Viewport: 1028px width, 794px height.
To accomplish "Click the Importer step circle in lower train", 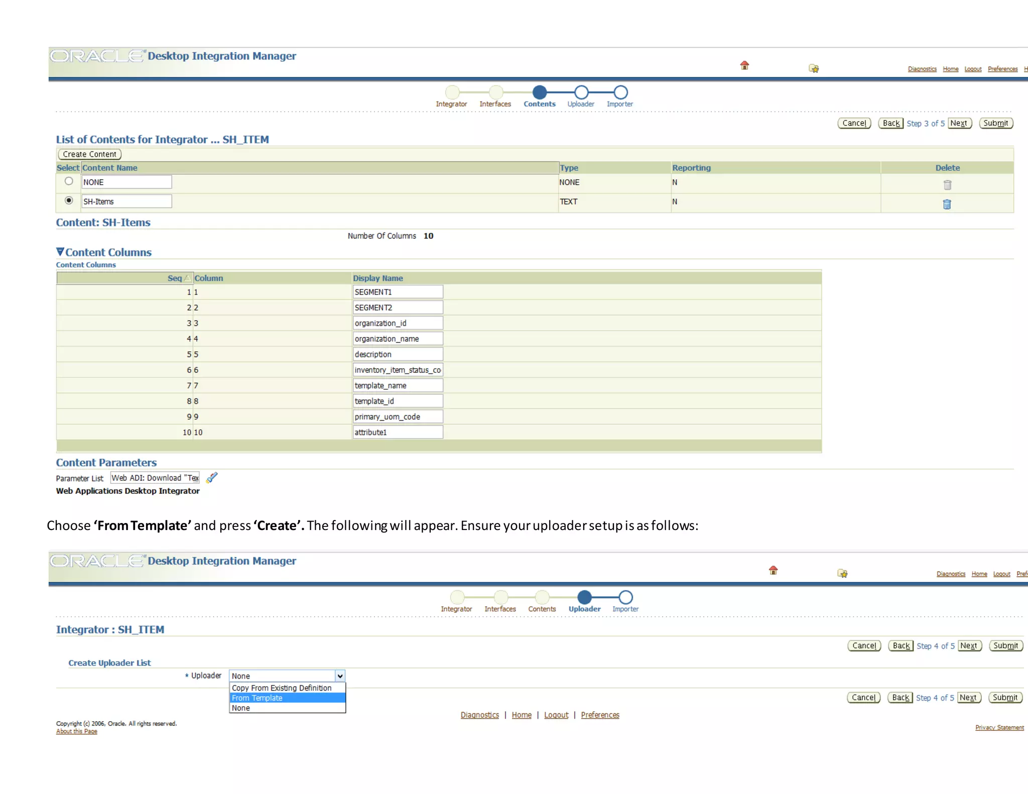I will pyautogui.click(x=625, y=597).
